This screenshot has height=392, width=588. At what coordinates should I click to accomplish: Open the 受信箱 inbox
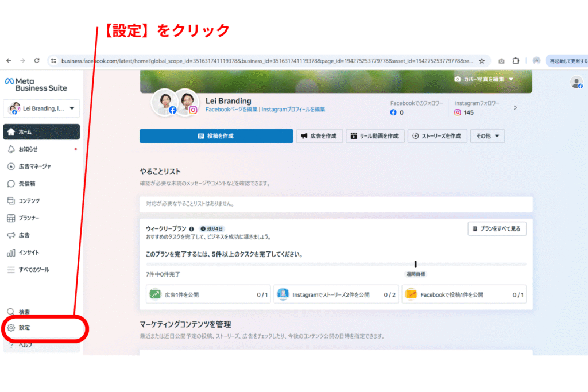point(28,184)
